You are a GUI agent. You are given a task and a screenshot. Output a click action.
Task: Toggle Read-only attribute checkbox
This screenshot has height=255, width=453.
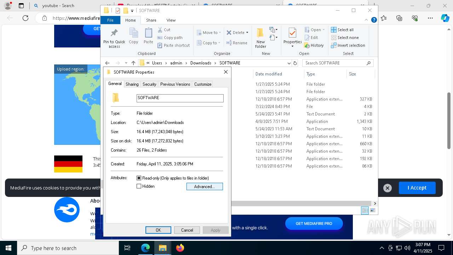(x=139, y=178)
